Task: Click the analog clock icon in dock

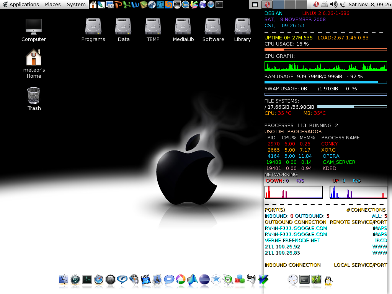Action: 293,279
